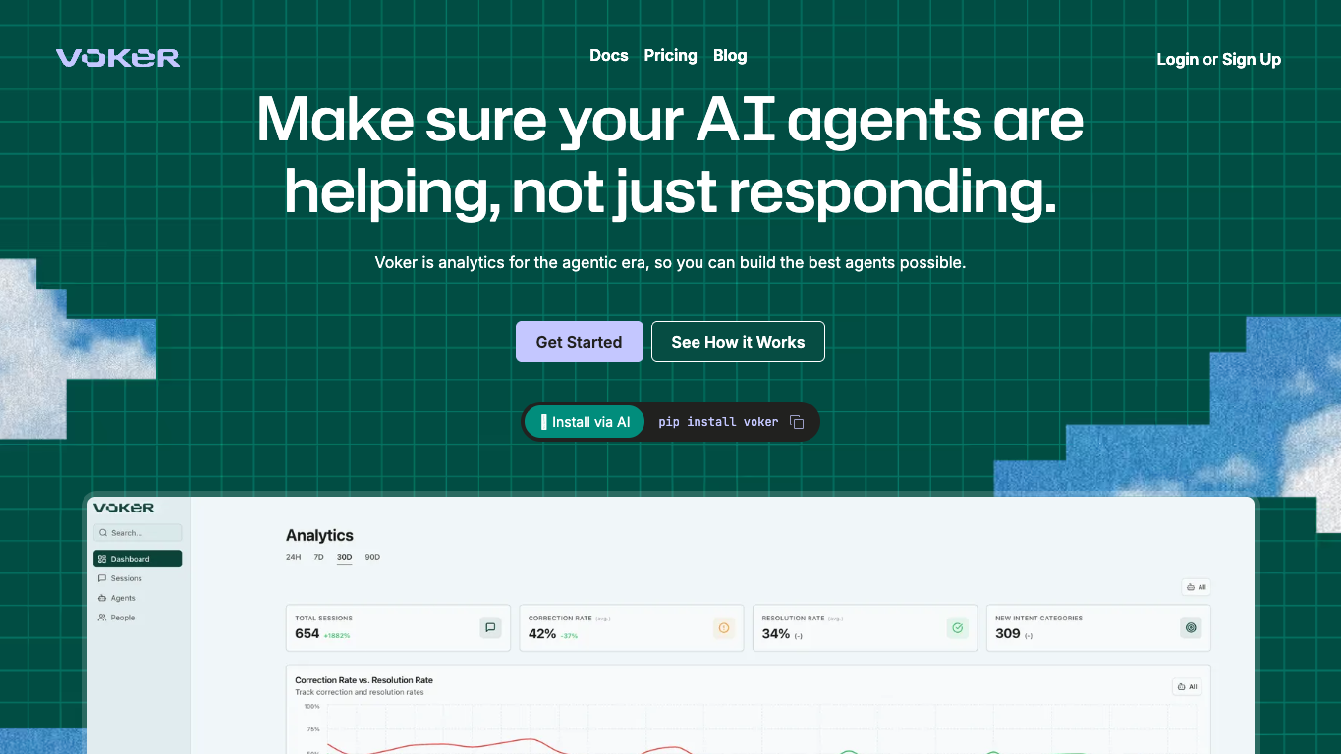Click the Voker logo in the header
The width and height of the screenshot is (1341, 754).
tap(118, 58)
